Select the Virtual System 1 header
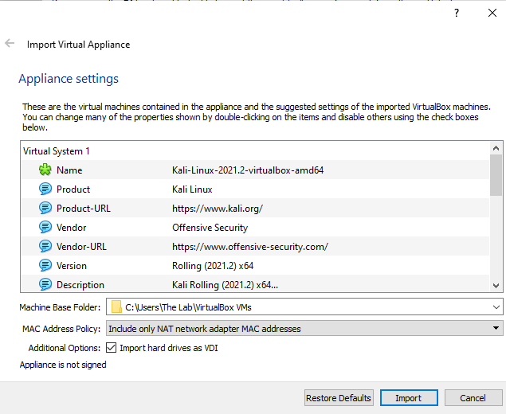 pos(57,151)
